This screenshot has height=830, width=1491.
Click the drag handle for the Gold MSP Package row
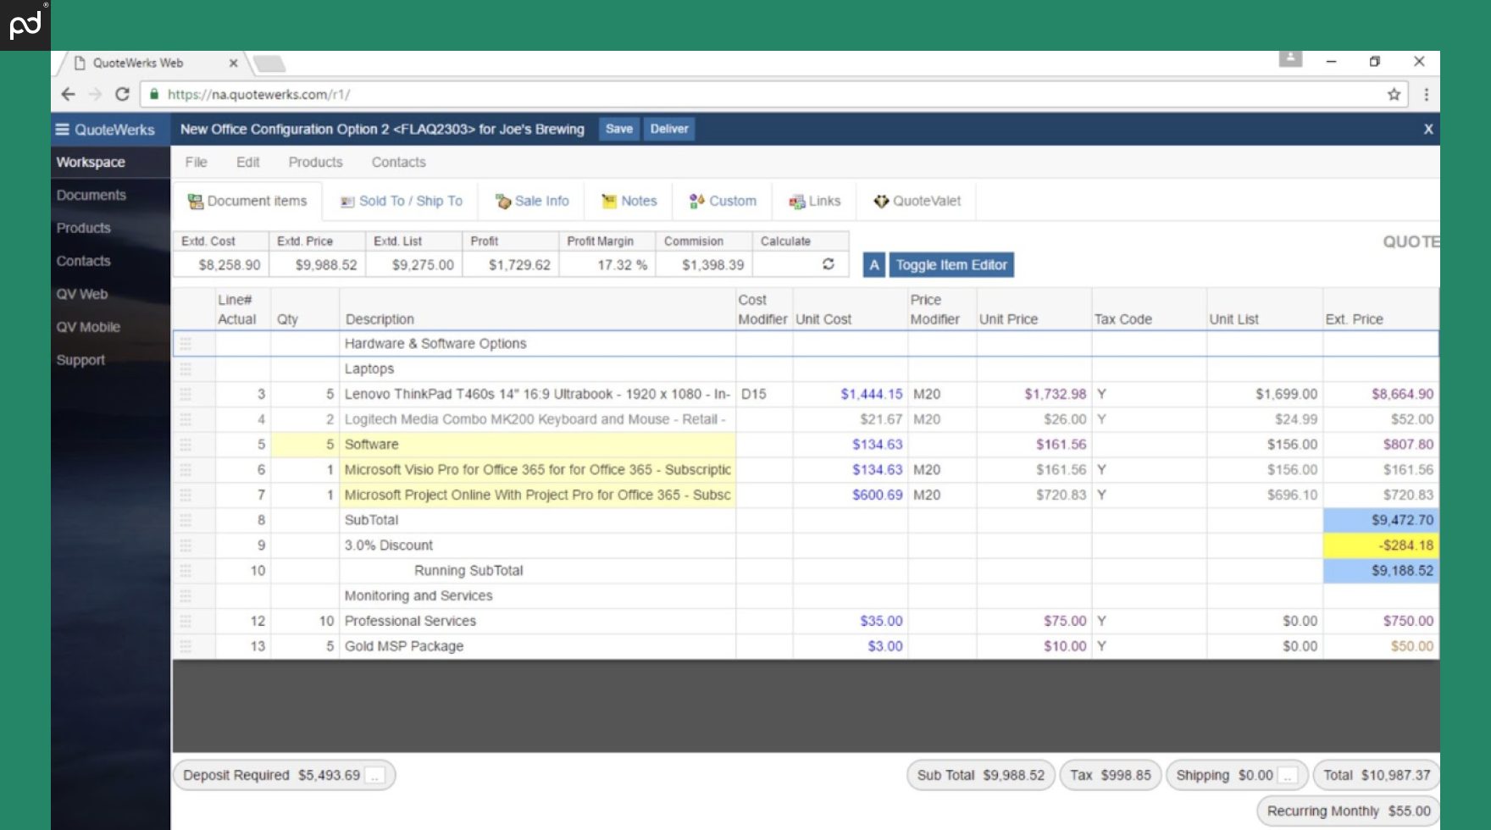point(186,646)
